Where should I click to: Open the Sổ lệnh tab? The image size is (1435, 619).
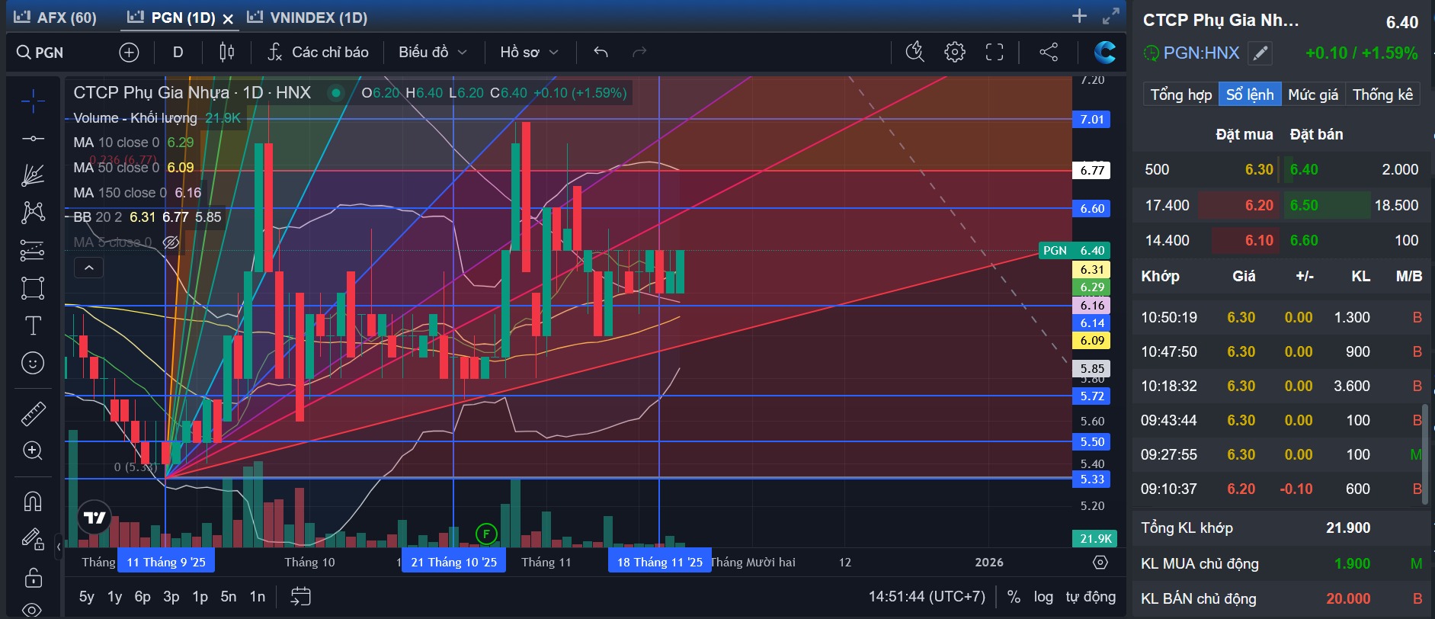click(1250, 95)
